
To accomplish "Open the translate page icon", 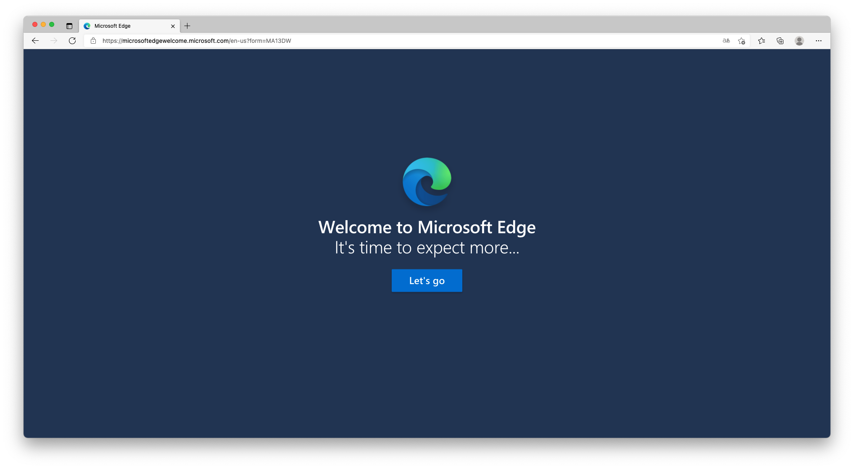I will tap(726, 41).
